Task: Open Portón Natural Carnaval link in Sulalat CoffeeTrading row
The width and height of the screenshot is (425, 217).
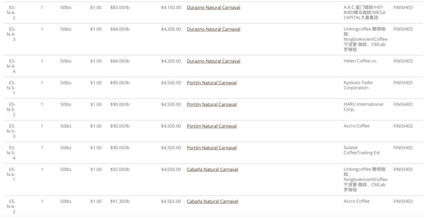Action: (x=212, y=148)
